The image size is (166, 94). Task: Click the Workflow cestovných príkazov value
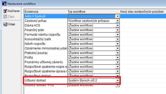[89, 21]
